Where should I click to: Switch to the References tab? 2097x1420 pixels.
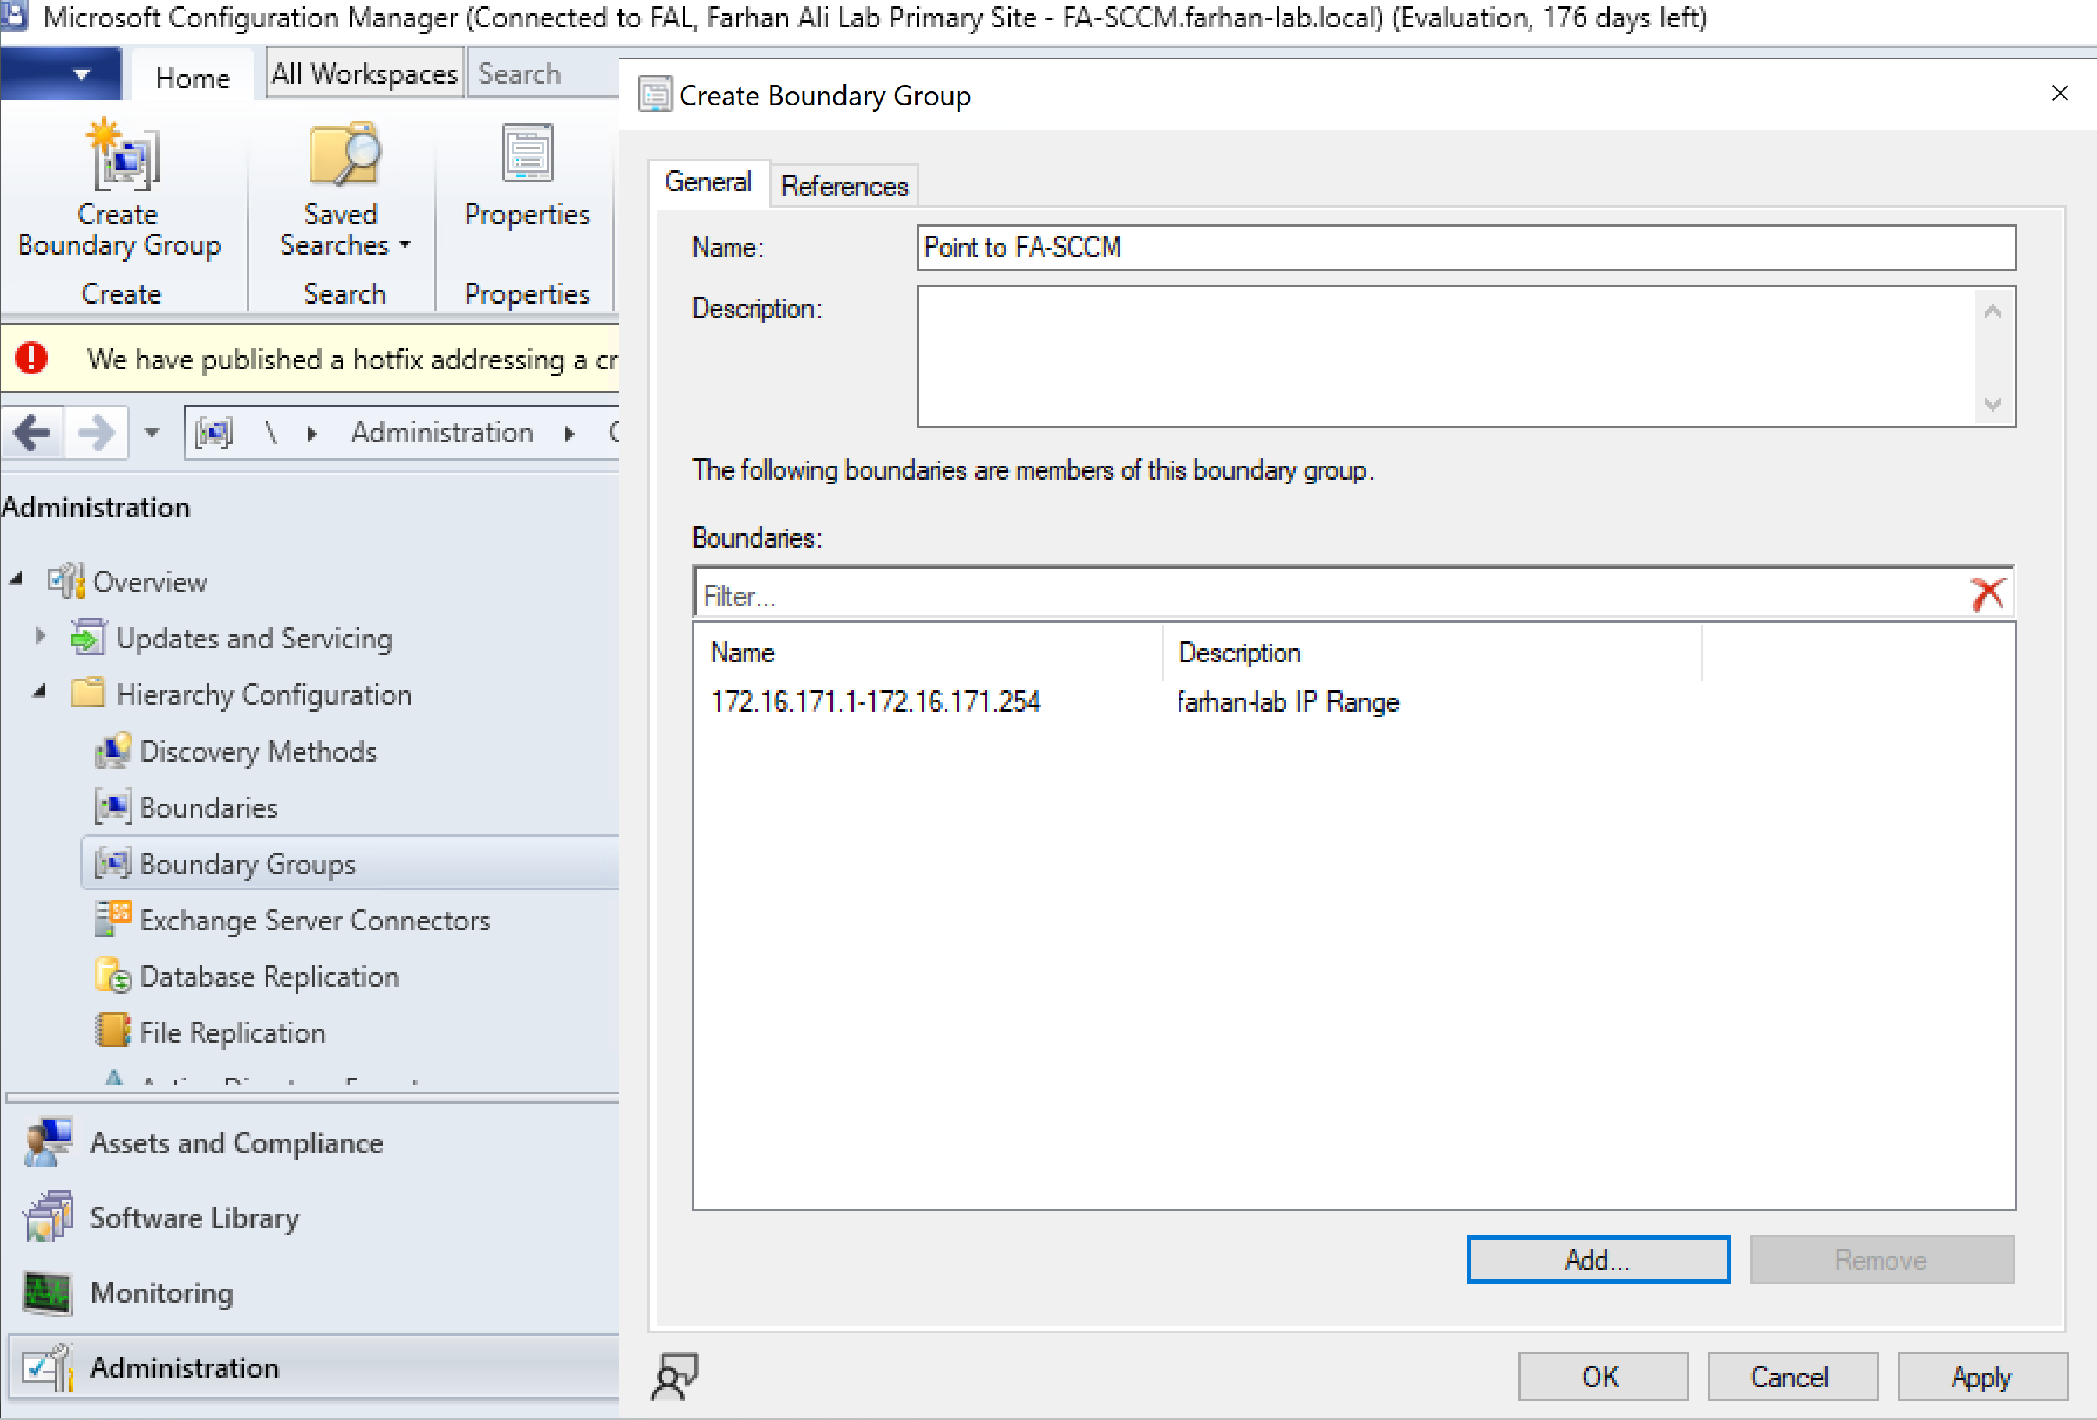click(x=843, y=186)
